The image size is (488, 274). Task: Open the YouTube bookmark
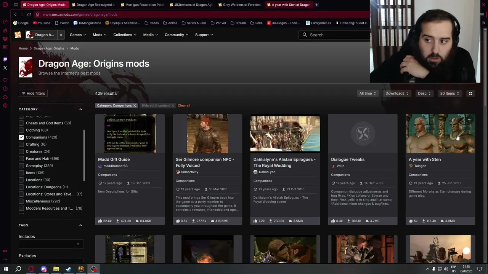tap(42, 23)
